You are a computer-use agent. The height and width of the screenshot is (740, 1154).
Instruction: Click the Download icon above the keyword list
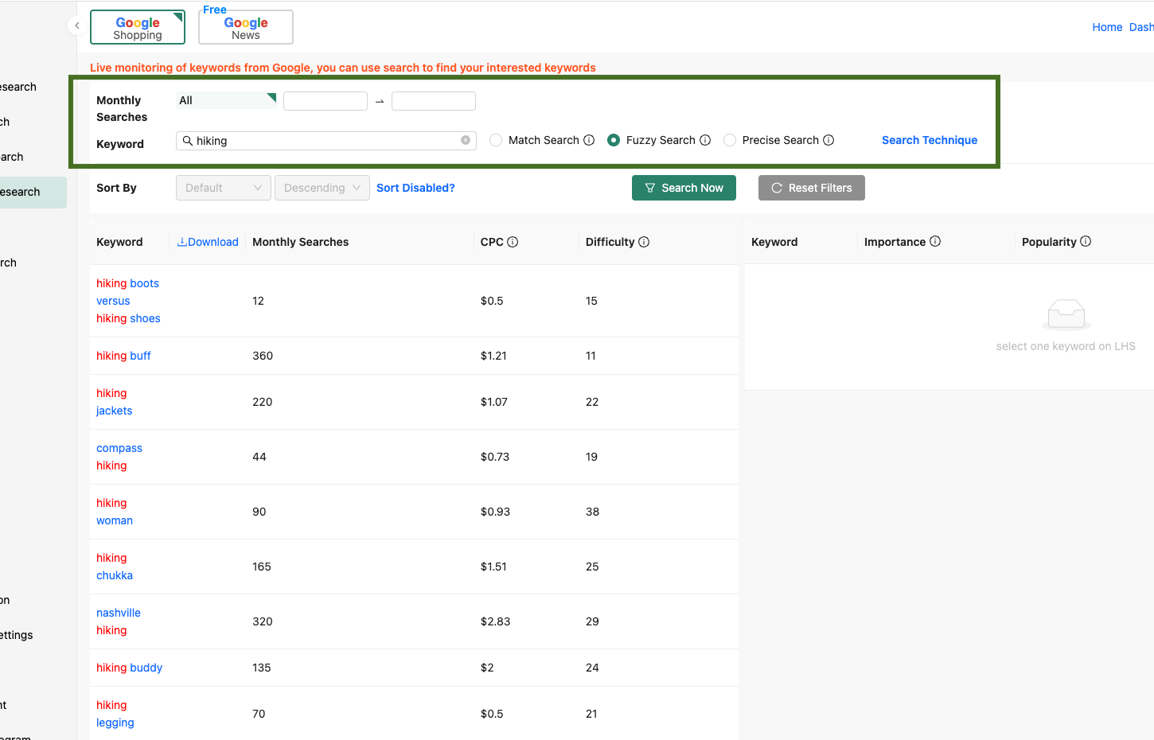183,241
